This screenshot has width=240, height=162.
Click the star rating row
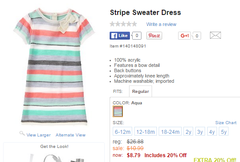click(123, 24)
